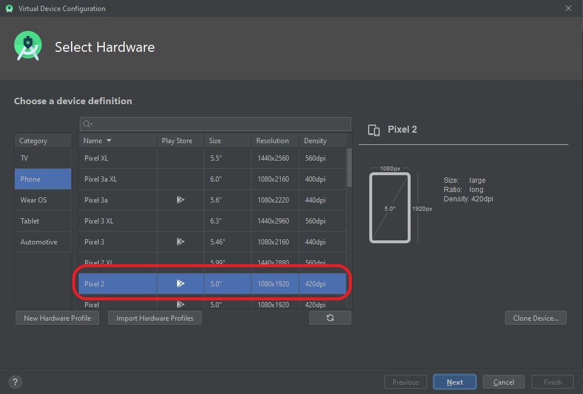The width and height of the screenshot is (583, 394).
Task: Cancel the virtual device configuration
Action: click(503, 382)
